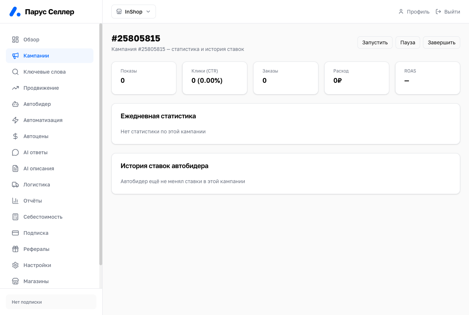This screenshot has width=469, height=315.
Task: Click the Профиль user icon
Action: tap(401, 12)
